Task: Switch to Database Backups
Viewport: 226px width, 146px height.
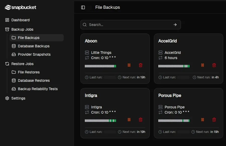Action: click(x=34, y=46)
